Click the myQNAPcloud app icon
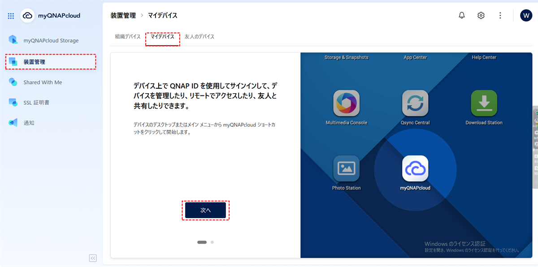538x267 pixels. point(415,168)
